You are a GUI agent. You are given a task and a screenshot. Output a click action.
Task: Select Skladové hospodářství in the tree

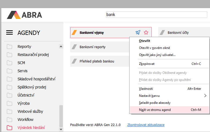tap(36, 79)
